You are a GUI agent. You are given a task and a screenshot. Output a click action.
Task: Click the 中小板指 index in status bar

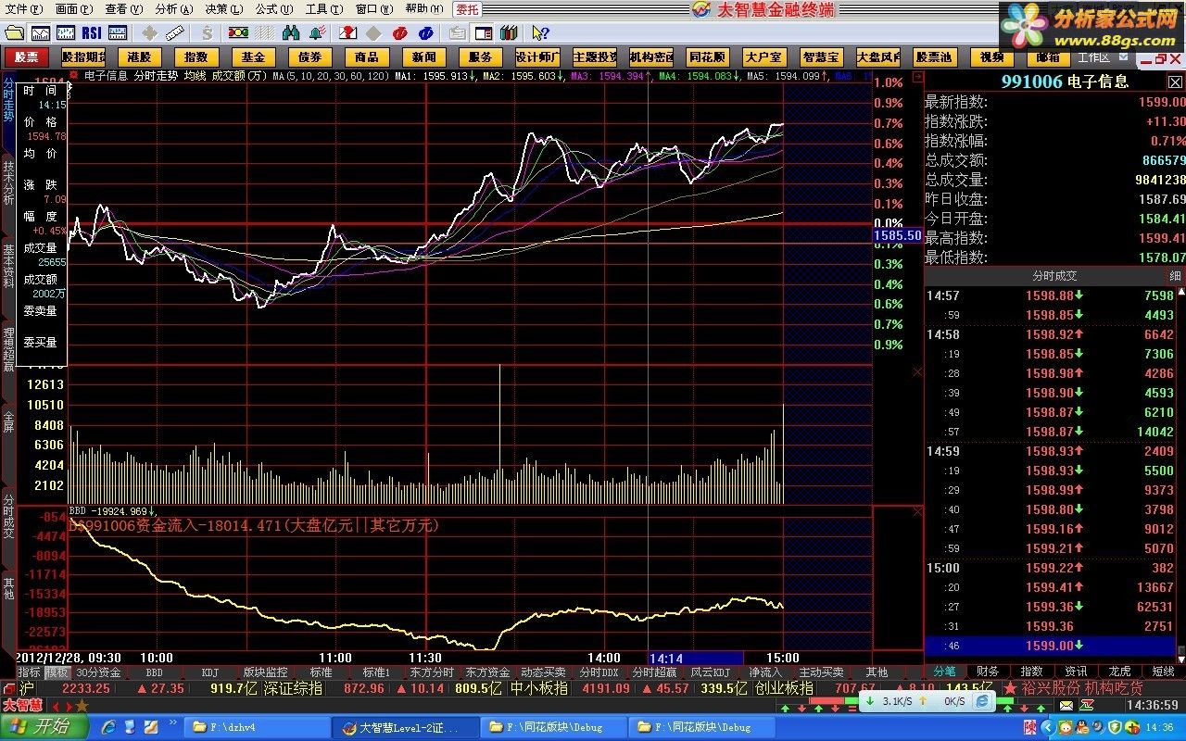[x=537, y=688]
